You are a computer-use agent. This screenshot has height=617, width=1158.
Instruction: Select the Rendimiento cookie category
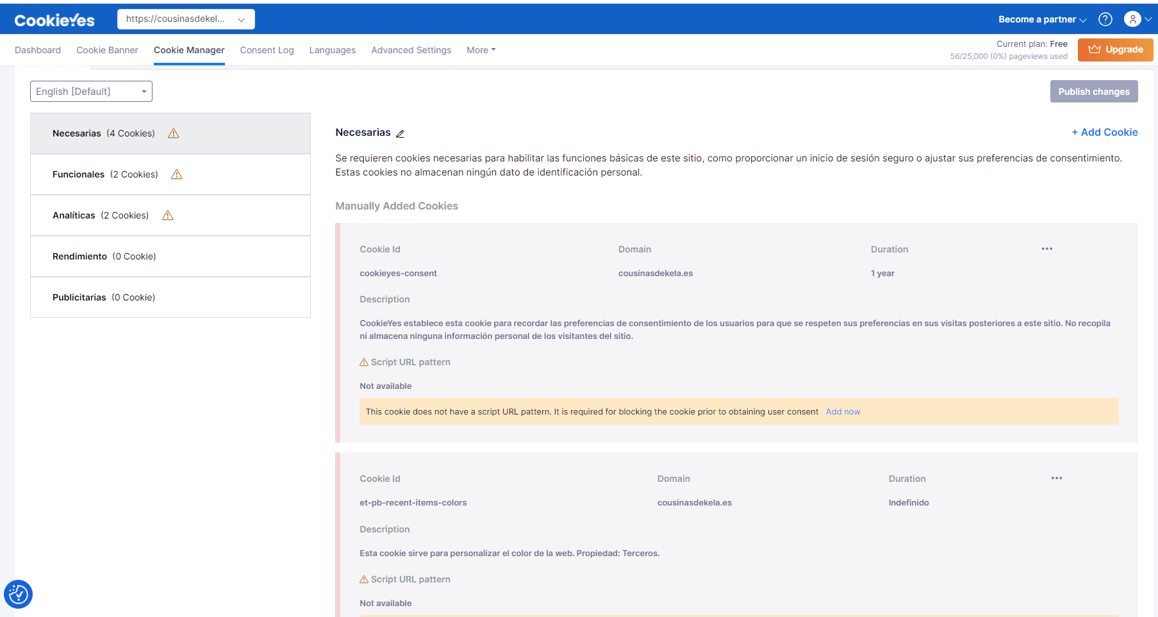pos(170,256)
